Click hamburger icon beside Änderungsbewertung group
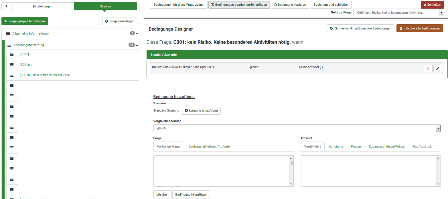448x199 pixels. point(9,45)
